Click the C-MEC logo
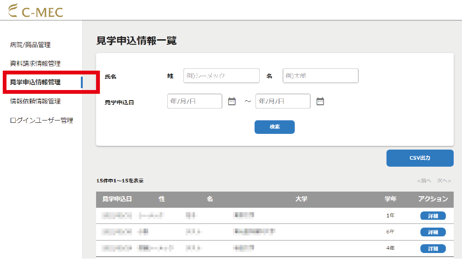Image resolution: width=462 pixels, height=259 pixels. pyautogui.click(x=36, y=11)
